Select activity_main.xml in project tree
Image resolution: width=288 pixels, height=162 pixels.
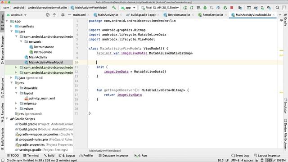pyautogui.click(x=42, y=98)
